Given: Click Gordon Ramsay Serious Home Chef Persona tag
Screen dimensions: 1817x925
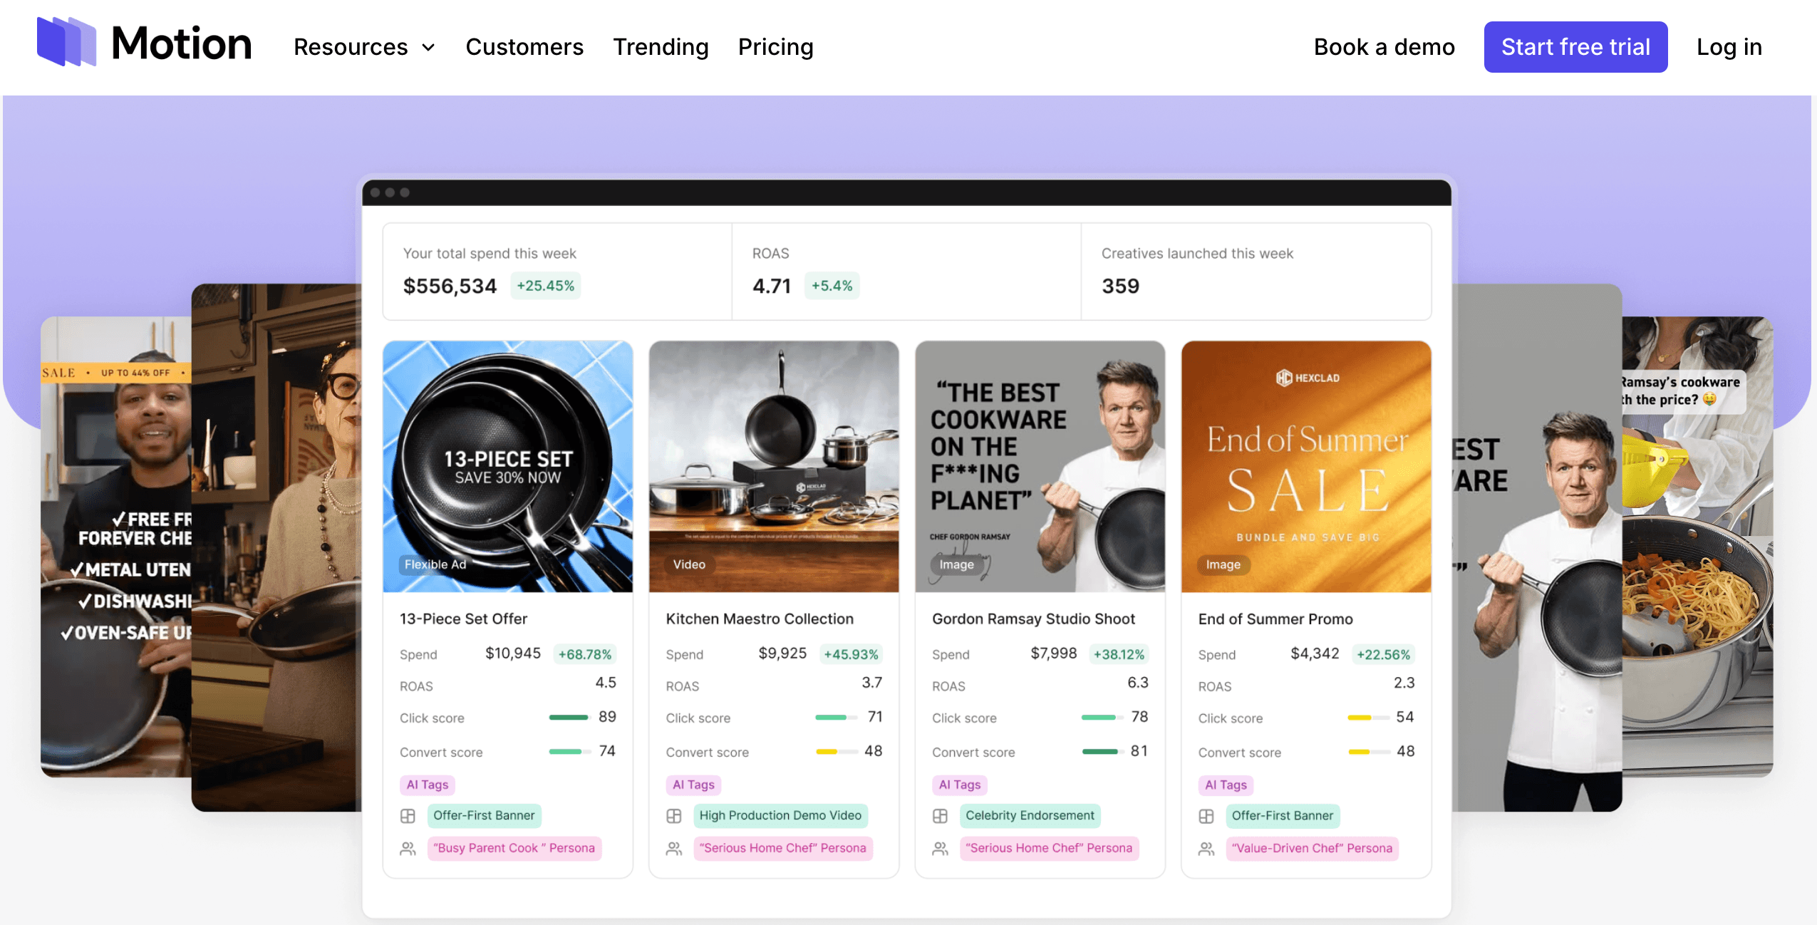Looking at the screenshot, I should (1049, 849).
